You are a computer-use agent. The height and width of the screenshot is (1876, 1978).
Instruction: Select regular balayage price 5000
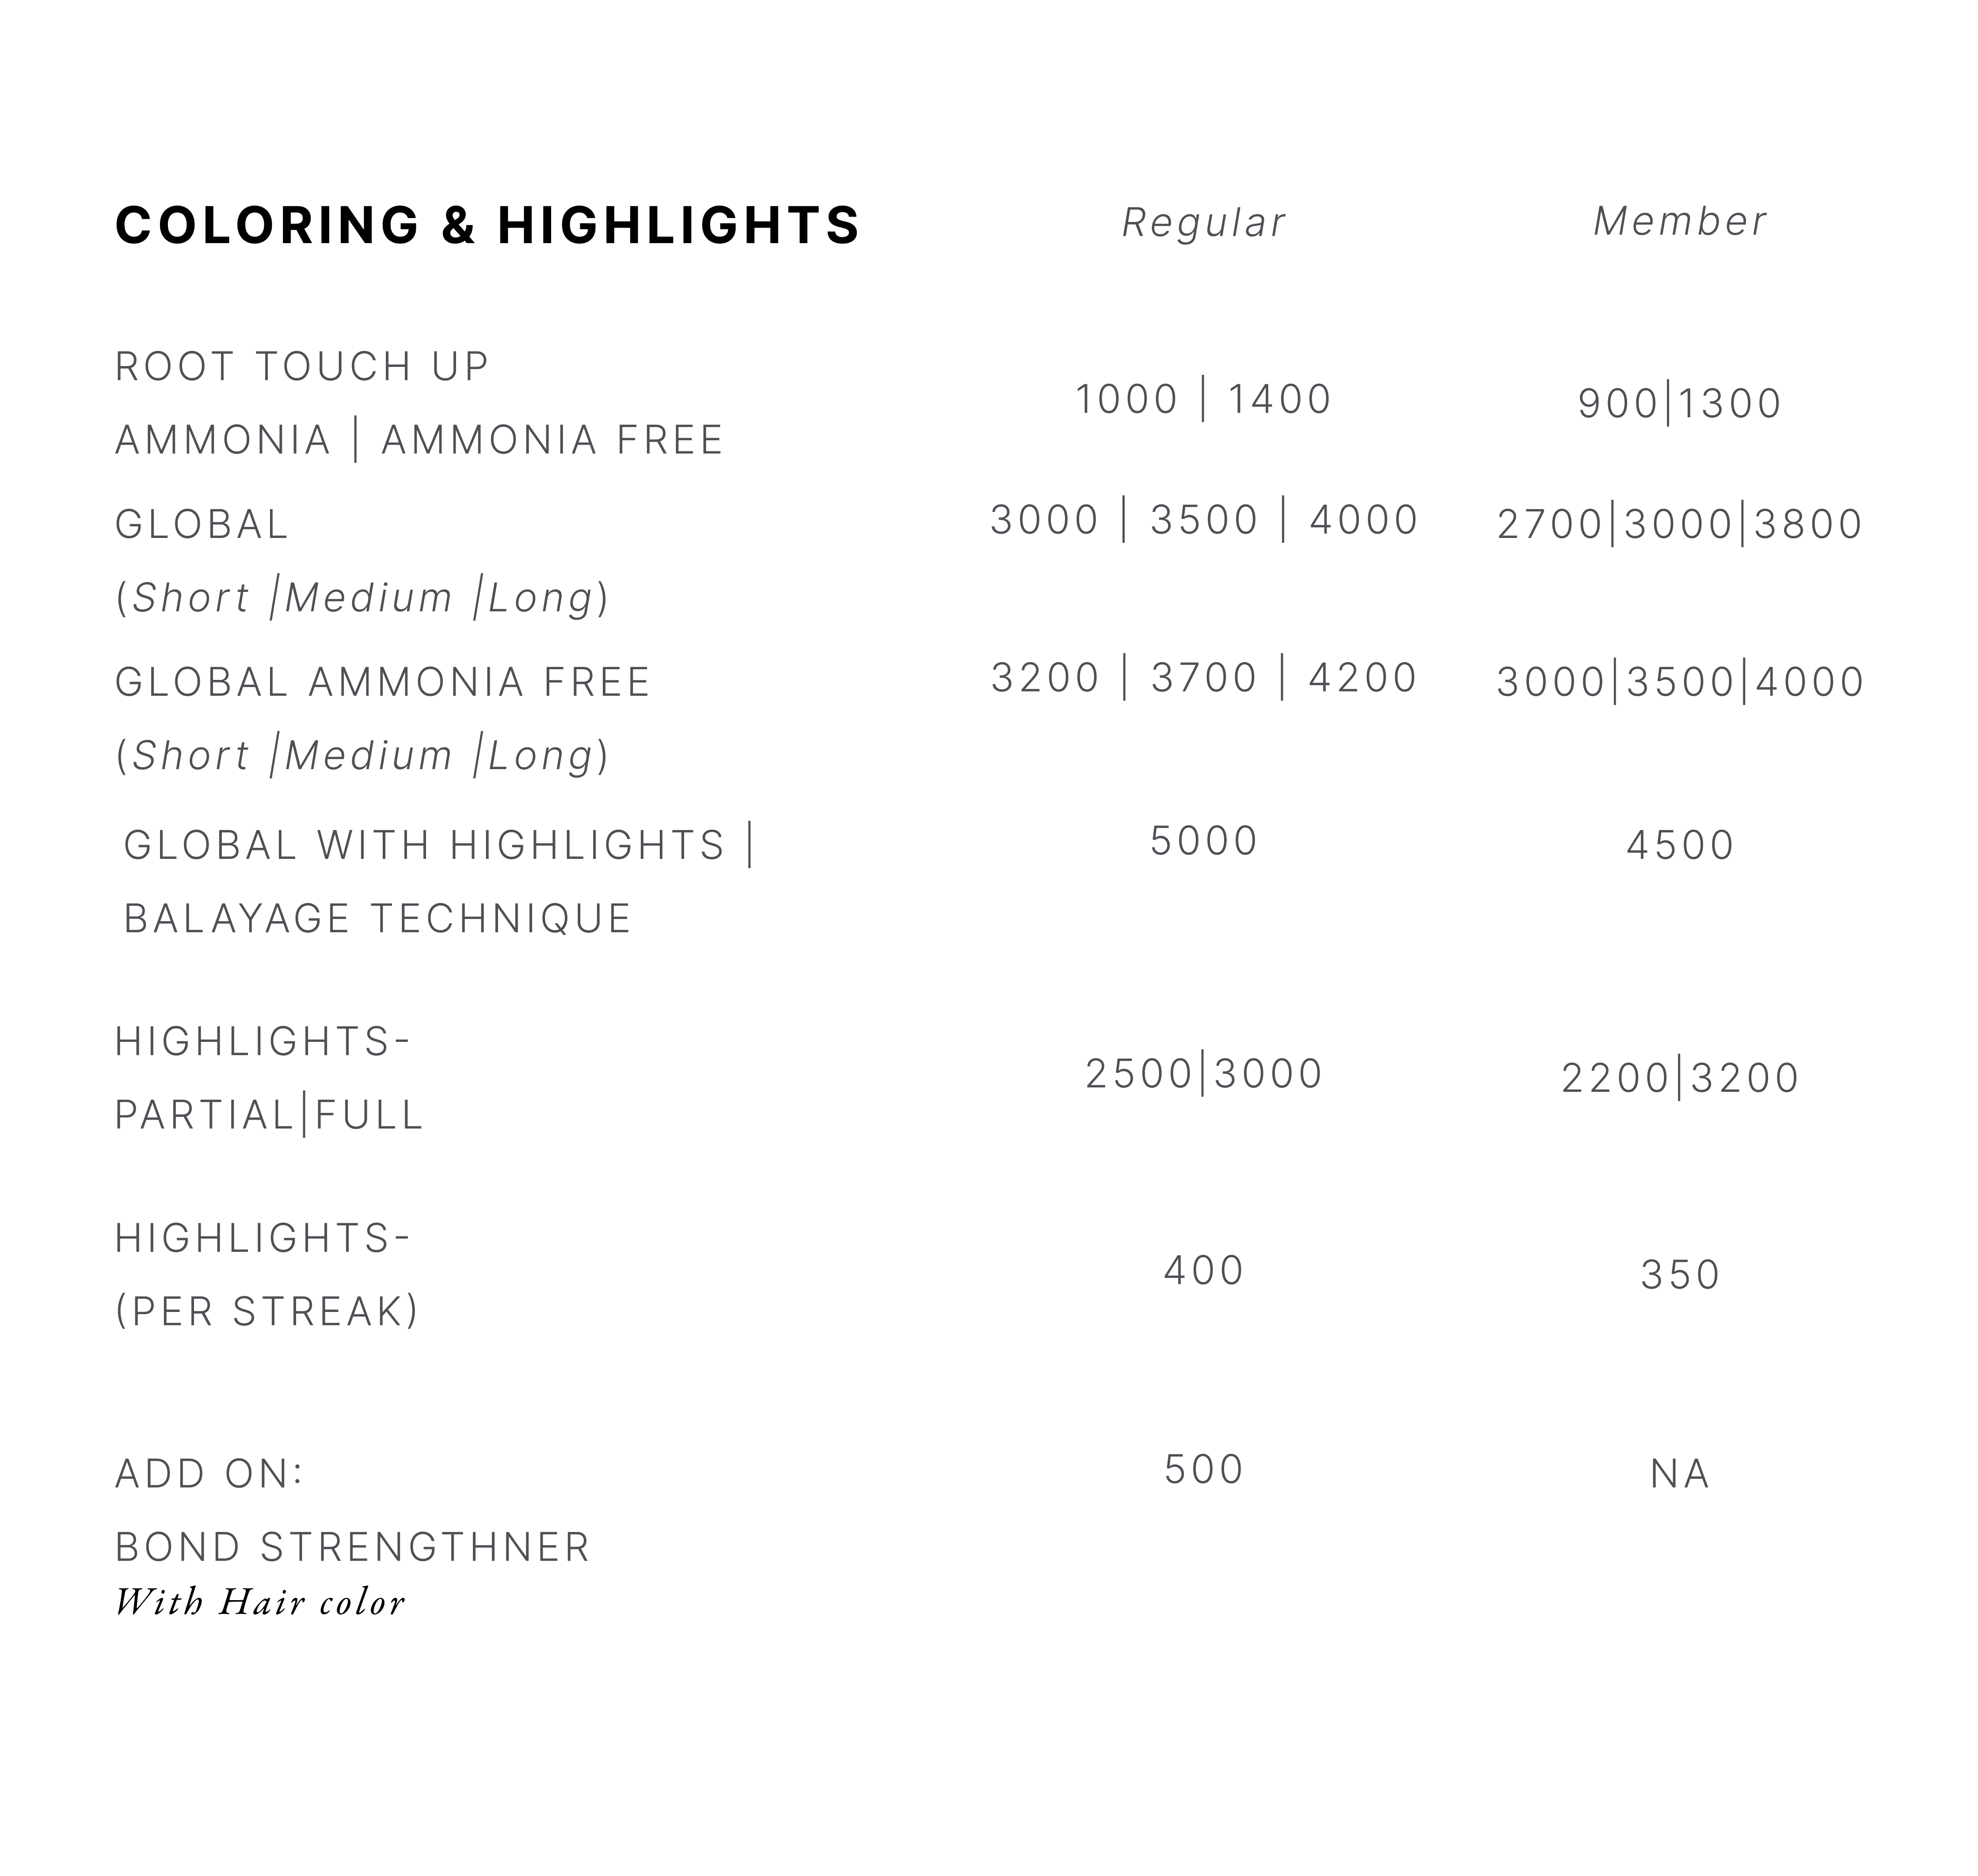click(1203, 841)
